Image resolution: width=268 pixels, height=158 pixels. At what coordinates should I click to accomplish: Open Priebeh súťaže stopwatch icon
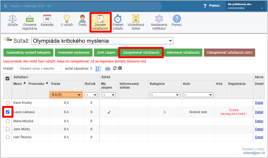tap(118, 19)
